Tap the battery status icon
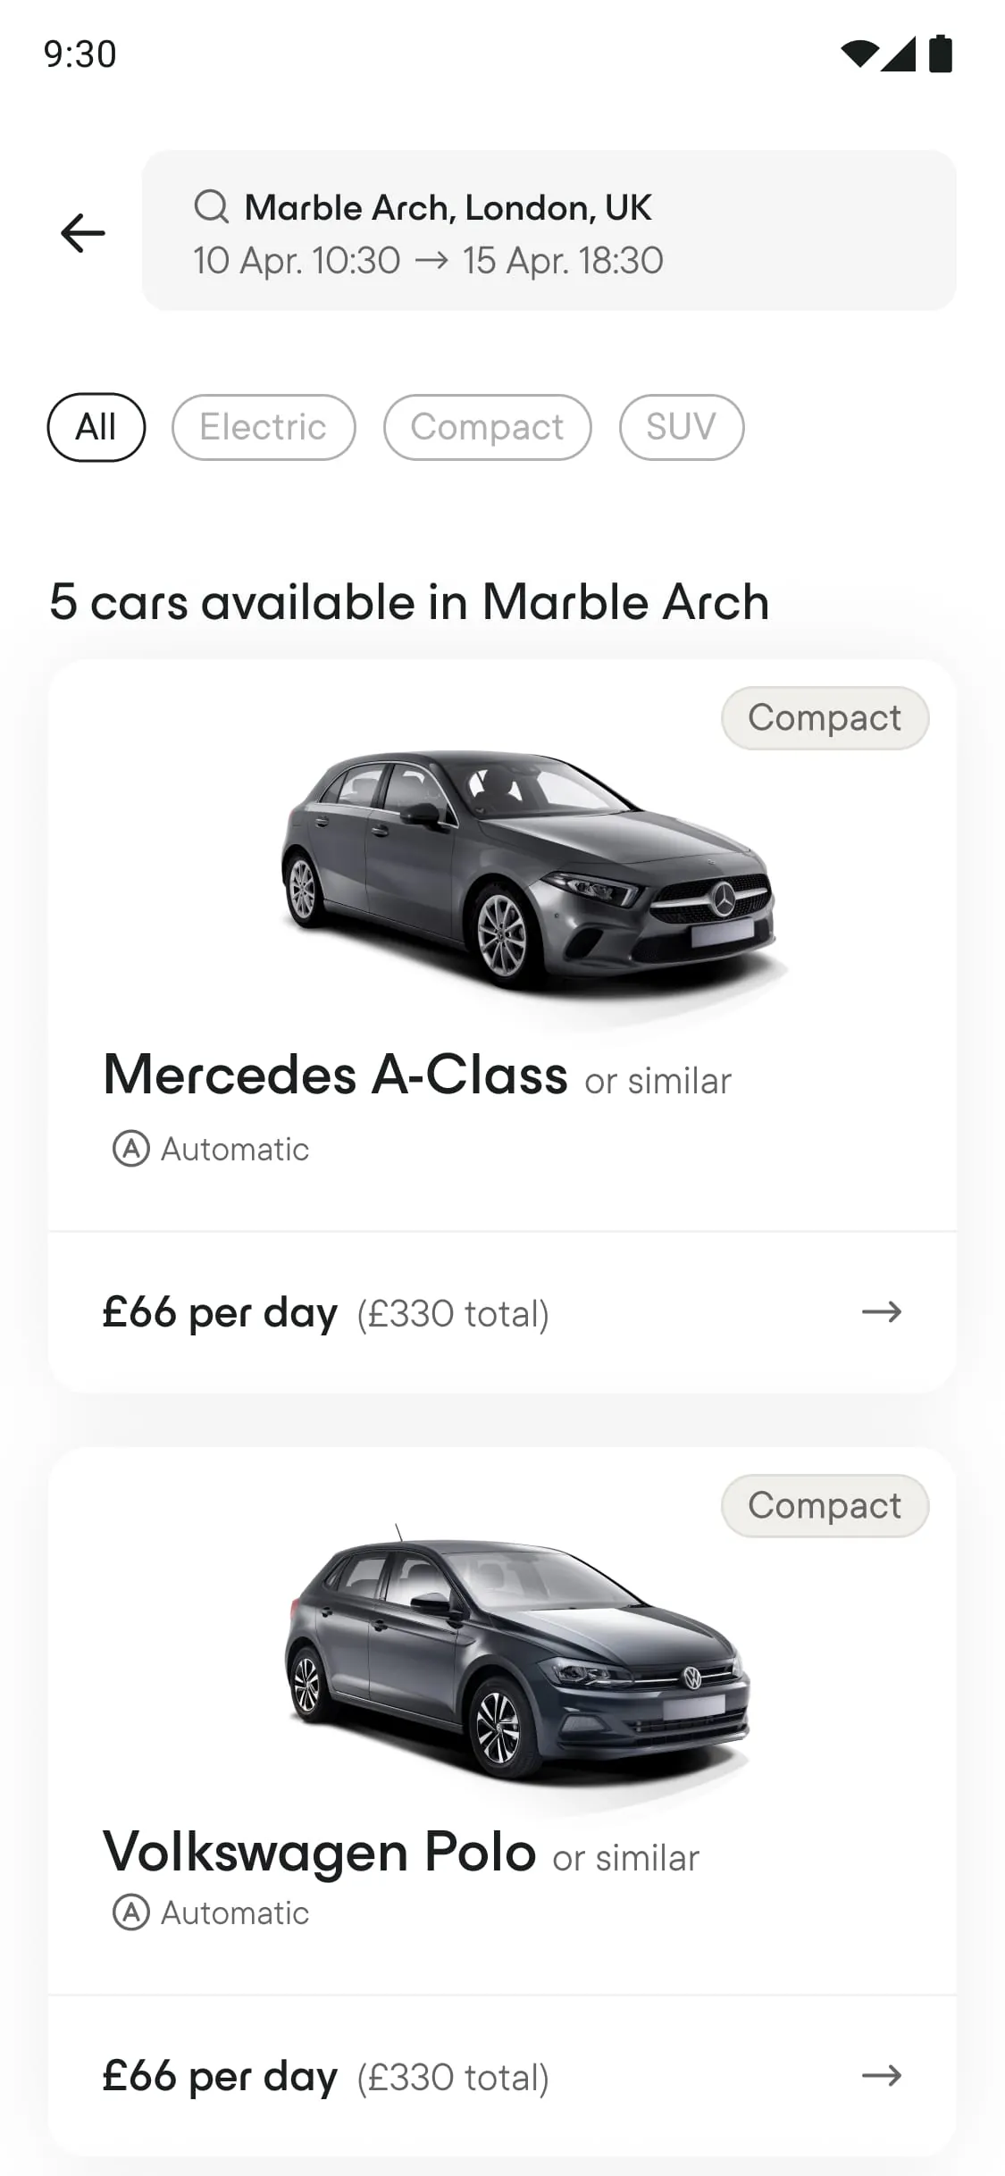 click(x=941, y=54)
